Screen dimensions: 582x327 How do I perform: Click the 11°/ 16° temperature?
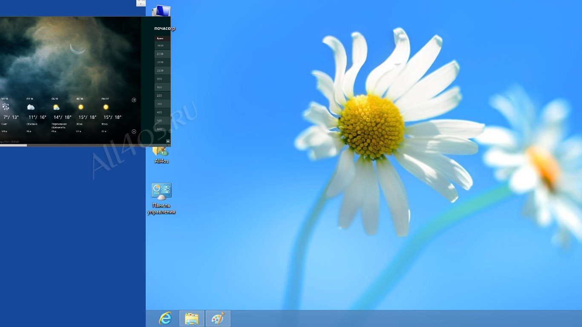click(37, 117)
